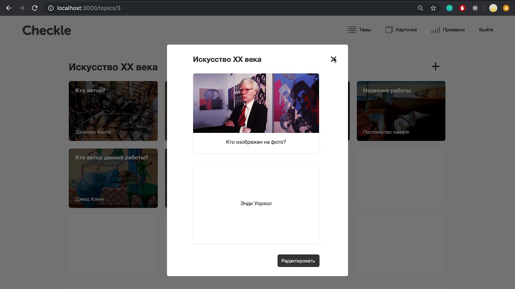The image size is (515, 289).
Task: Click the zoom magnifier icon in address bar
Action: [420, 8]
